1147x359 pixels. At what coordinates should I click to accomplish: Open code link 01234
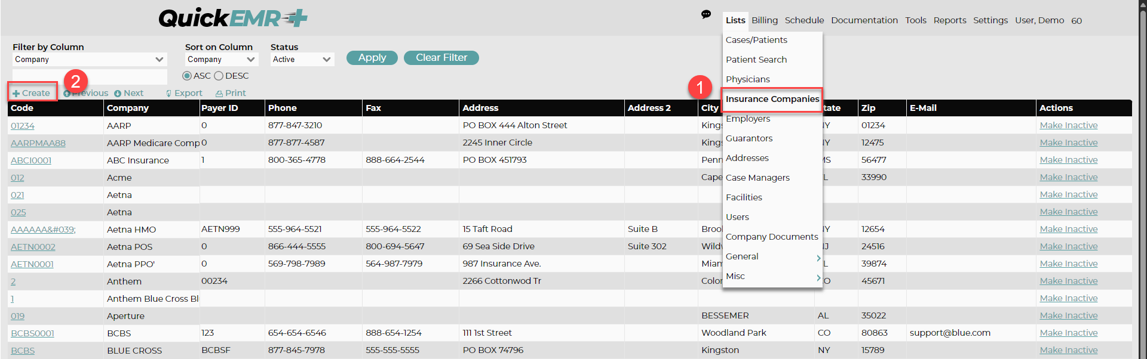tap(23, 126)
